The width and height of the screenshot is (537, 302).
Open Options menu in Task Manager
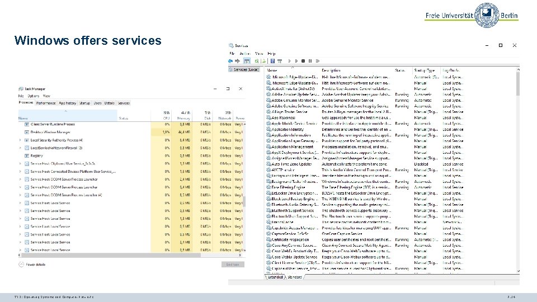tap(33, 96)
